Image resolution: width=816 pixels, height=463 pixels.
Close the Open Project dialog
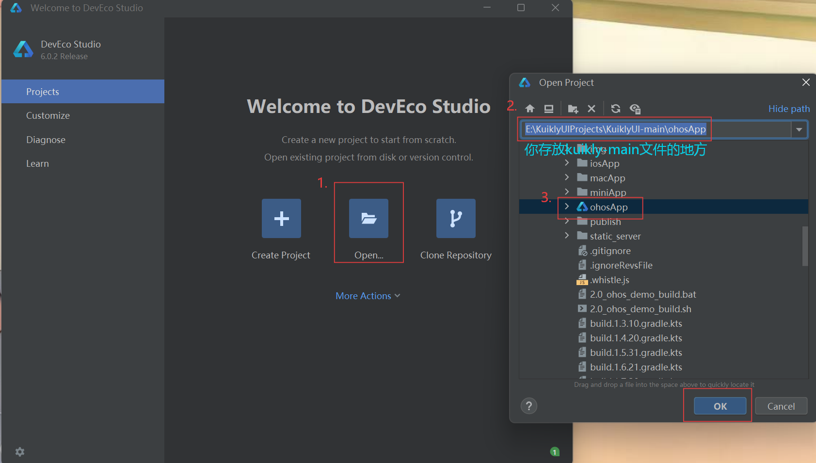[806, 82]
